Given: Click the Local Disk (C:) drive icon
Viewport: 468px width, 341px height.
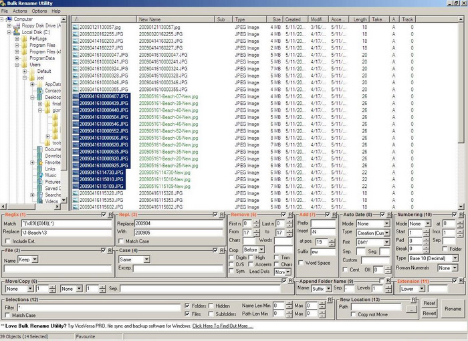Looking at the screenshot, I should pyautogui.click(x=17, y=32).
